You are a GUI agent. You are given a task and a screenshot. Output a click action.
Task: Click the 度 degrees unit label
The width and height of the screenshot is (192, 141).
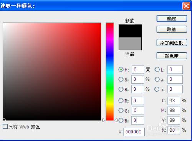[147, 69]
